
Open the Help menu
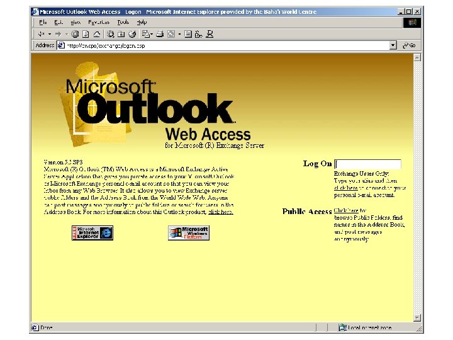click(x=142, y=22)
